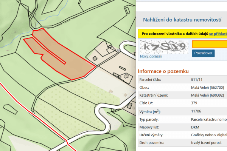This screenshot has height=151, width=227.
Task: Click the Obec value Malá Veleň [562700]
Action: point(208,88)
